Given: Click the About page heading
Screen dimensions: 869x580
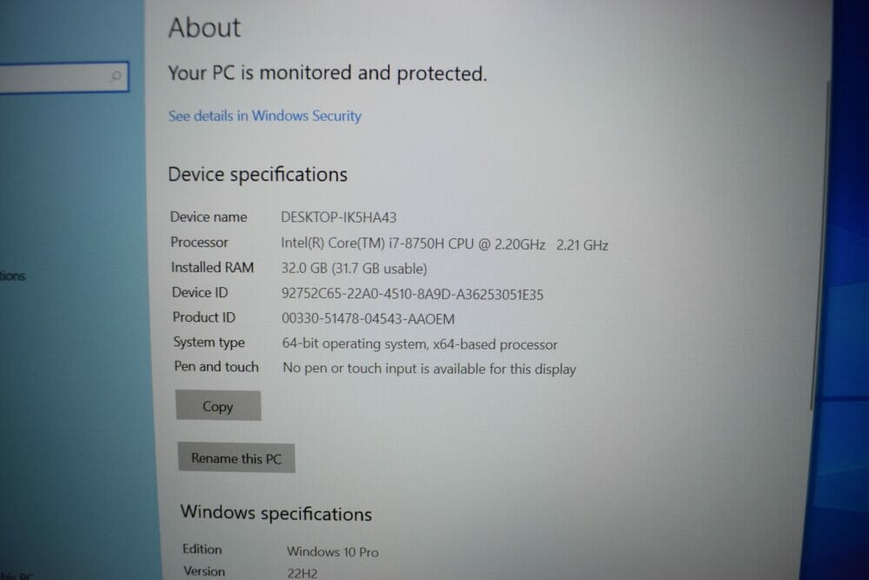Looking at the screenshot, I should (x=204, y=28).
